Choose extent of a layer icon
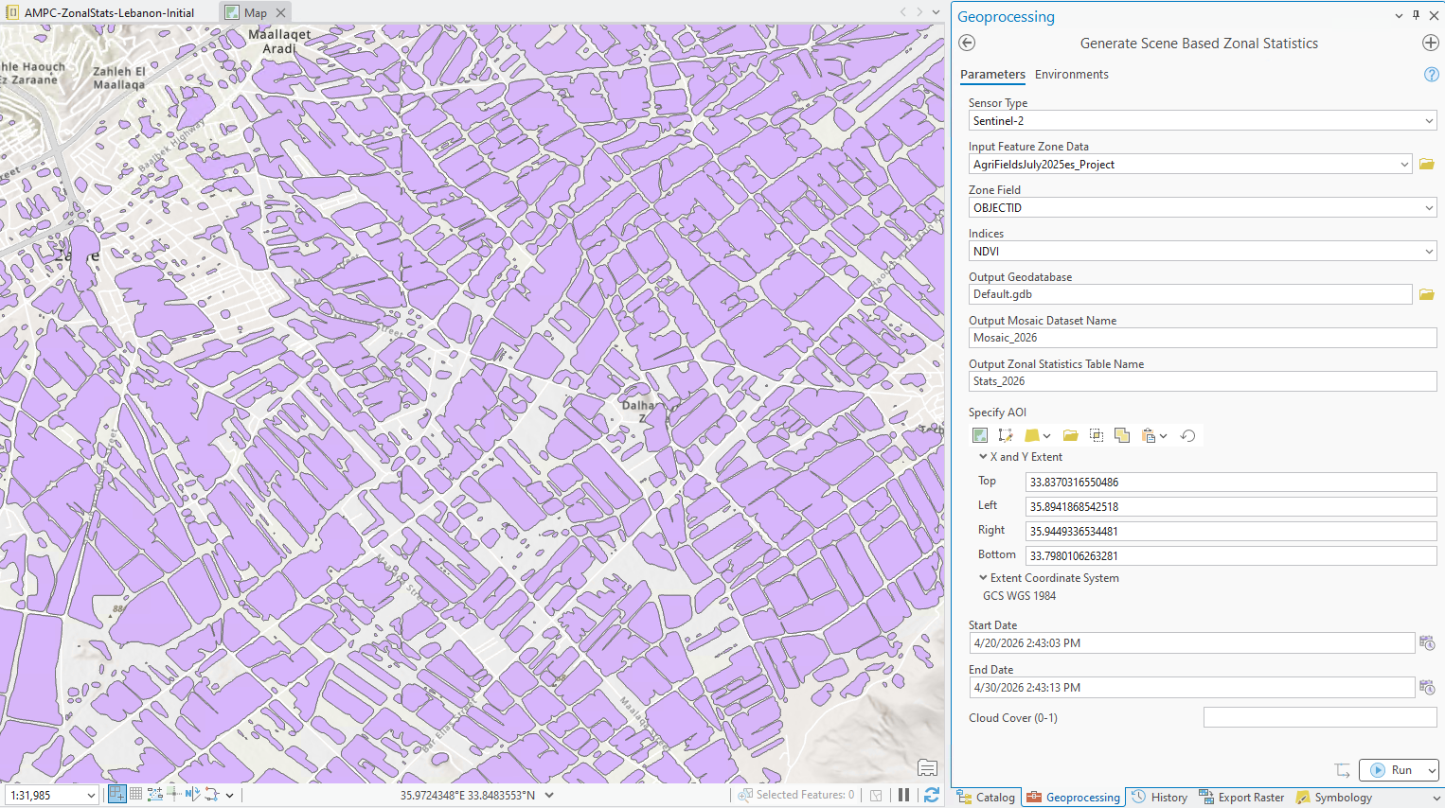The width and height of the screenshot is (1445, 808). 1032,435
